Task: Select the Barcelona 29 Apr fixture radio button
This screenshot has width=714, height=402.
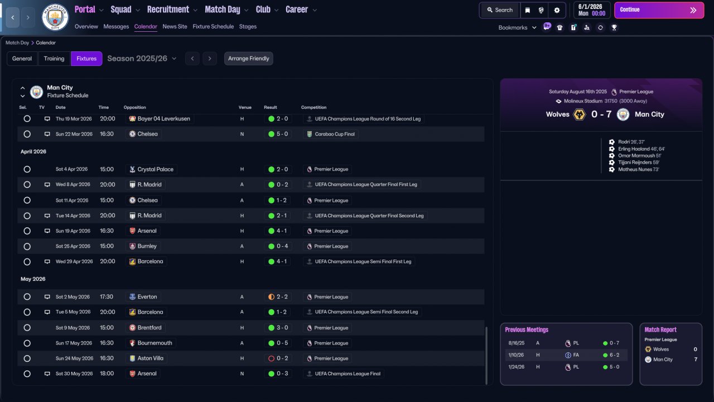Action: click(x=27, y=261)
